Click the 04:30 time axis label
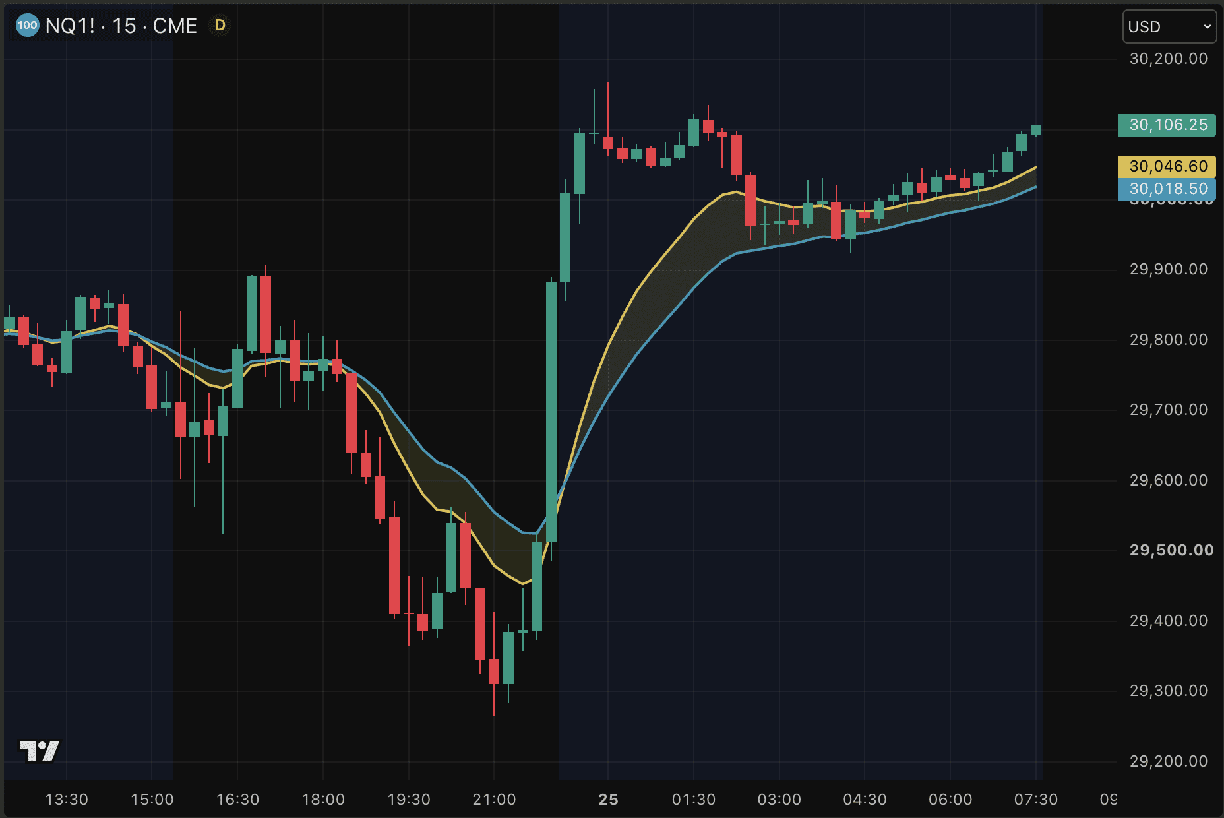Screen dimensions: 1224x818 pos(865,800)
